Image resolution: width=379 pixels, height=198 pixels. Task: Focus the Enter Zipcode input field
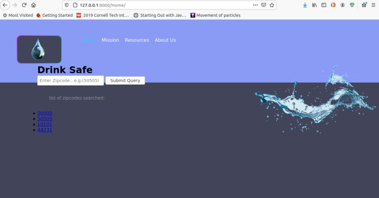coord(71,80)
